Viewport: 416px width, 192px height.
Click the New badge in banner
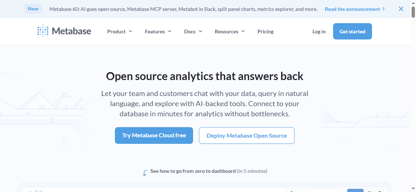(x=33, y=9)
